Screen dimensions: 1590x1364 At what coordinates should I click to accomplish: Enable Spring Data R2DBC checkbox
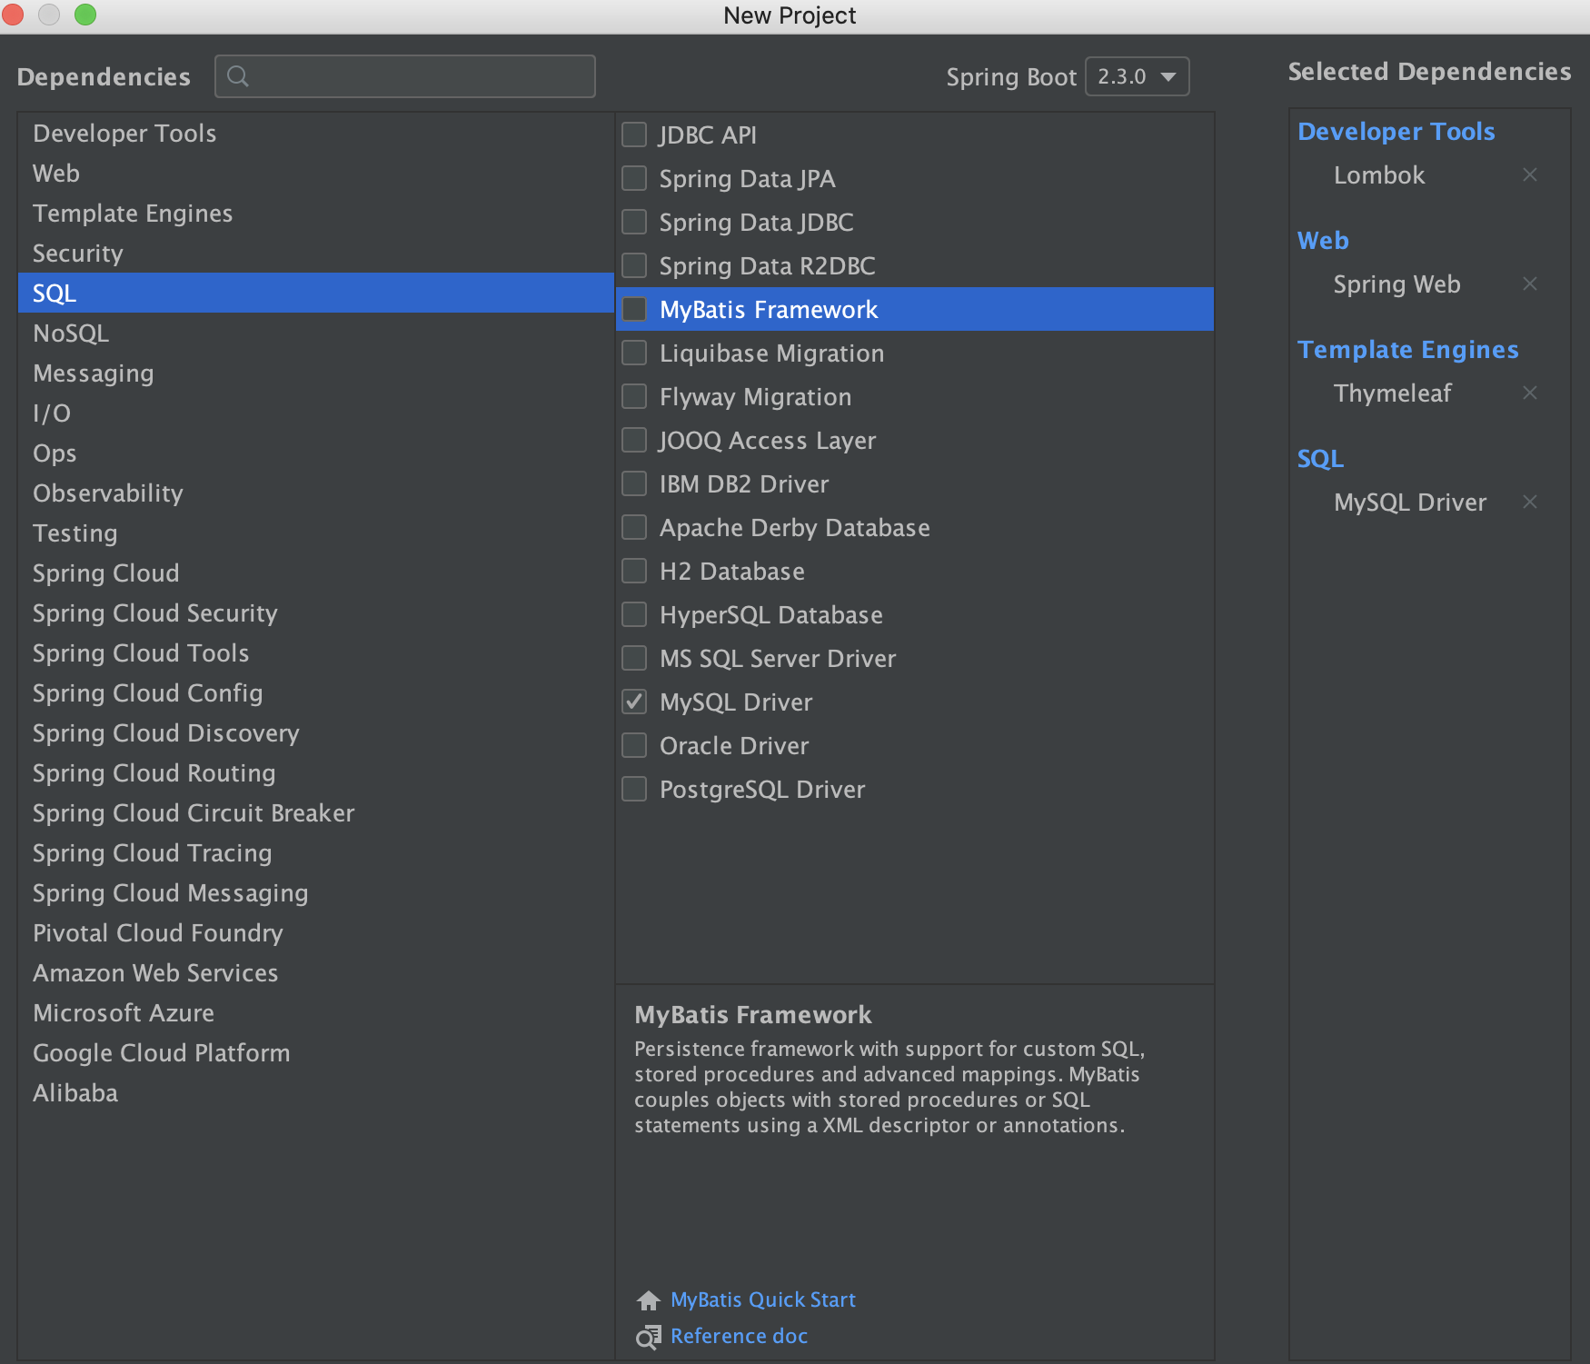(x=634, y=265)
